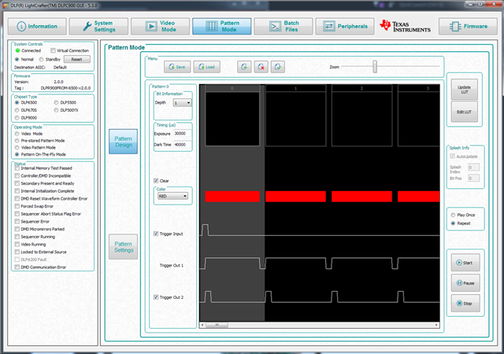Click the timeline scroll right arrow
This screenshot has width=504, height=354.
436,325
